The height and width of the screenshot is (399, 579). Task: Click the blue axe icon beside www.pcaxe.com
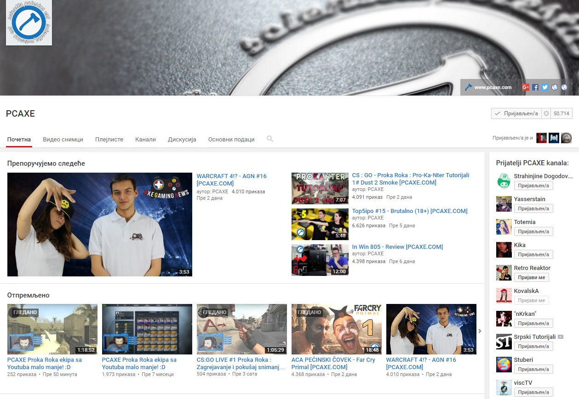(468, 87)
